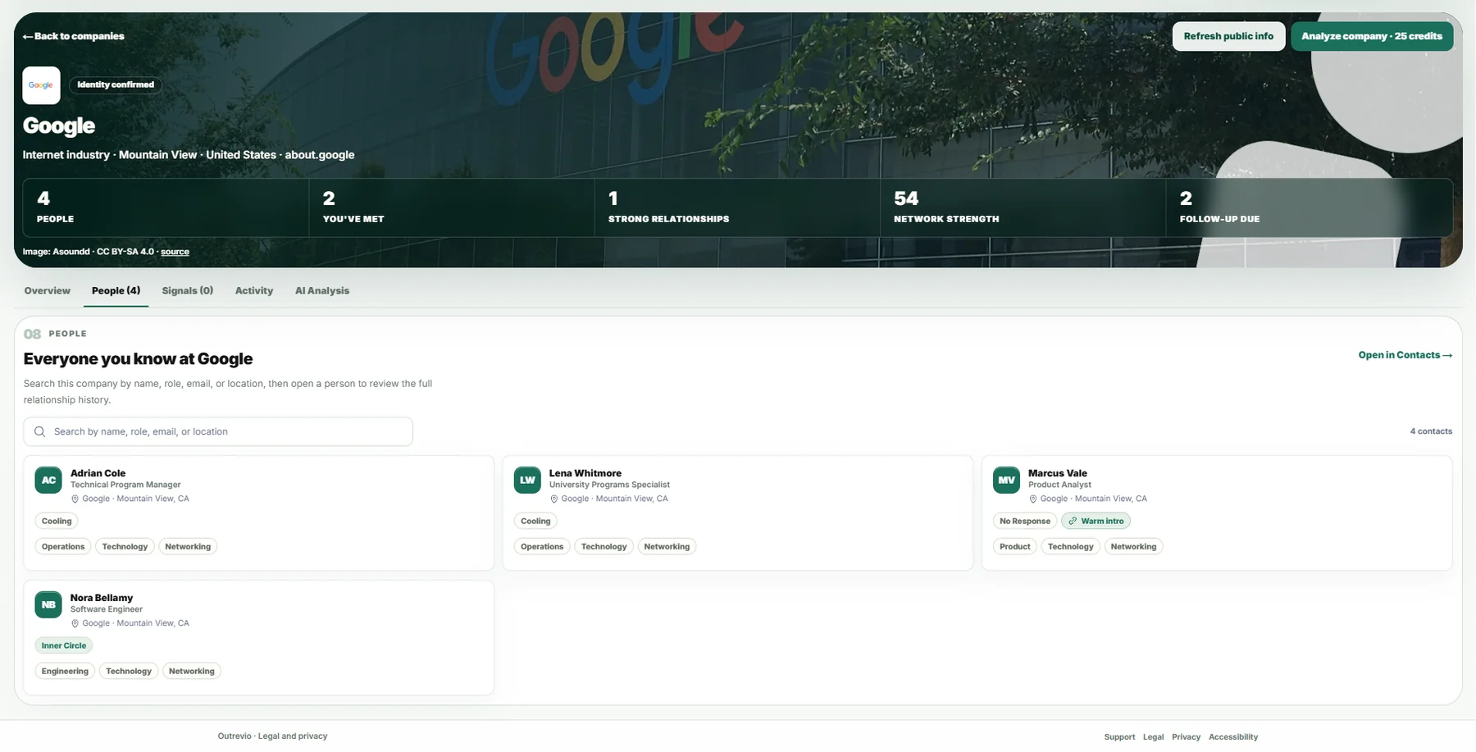
Task: Click the Warm intro tag on Marcus Vale
Action: [x=1096, y=521]
